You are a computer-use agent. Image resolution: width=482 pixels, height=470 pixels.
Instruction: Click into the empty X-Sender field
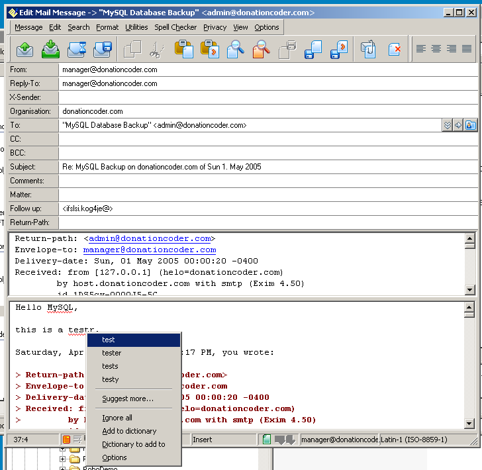[268, 97]
